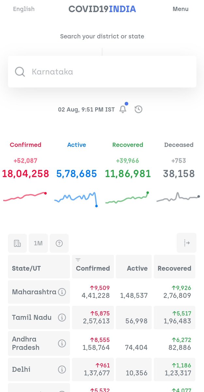This screenshot has width=204, height=392.
Task: Open the table help question-mark icon
Action: [x=59, y=243]
